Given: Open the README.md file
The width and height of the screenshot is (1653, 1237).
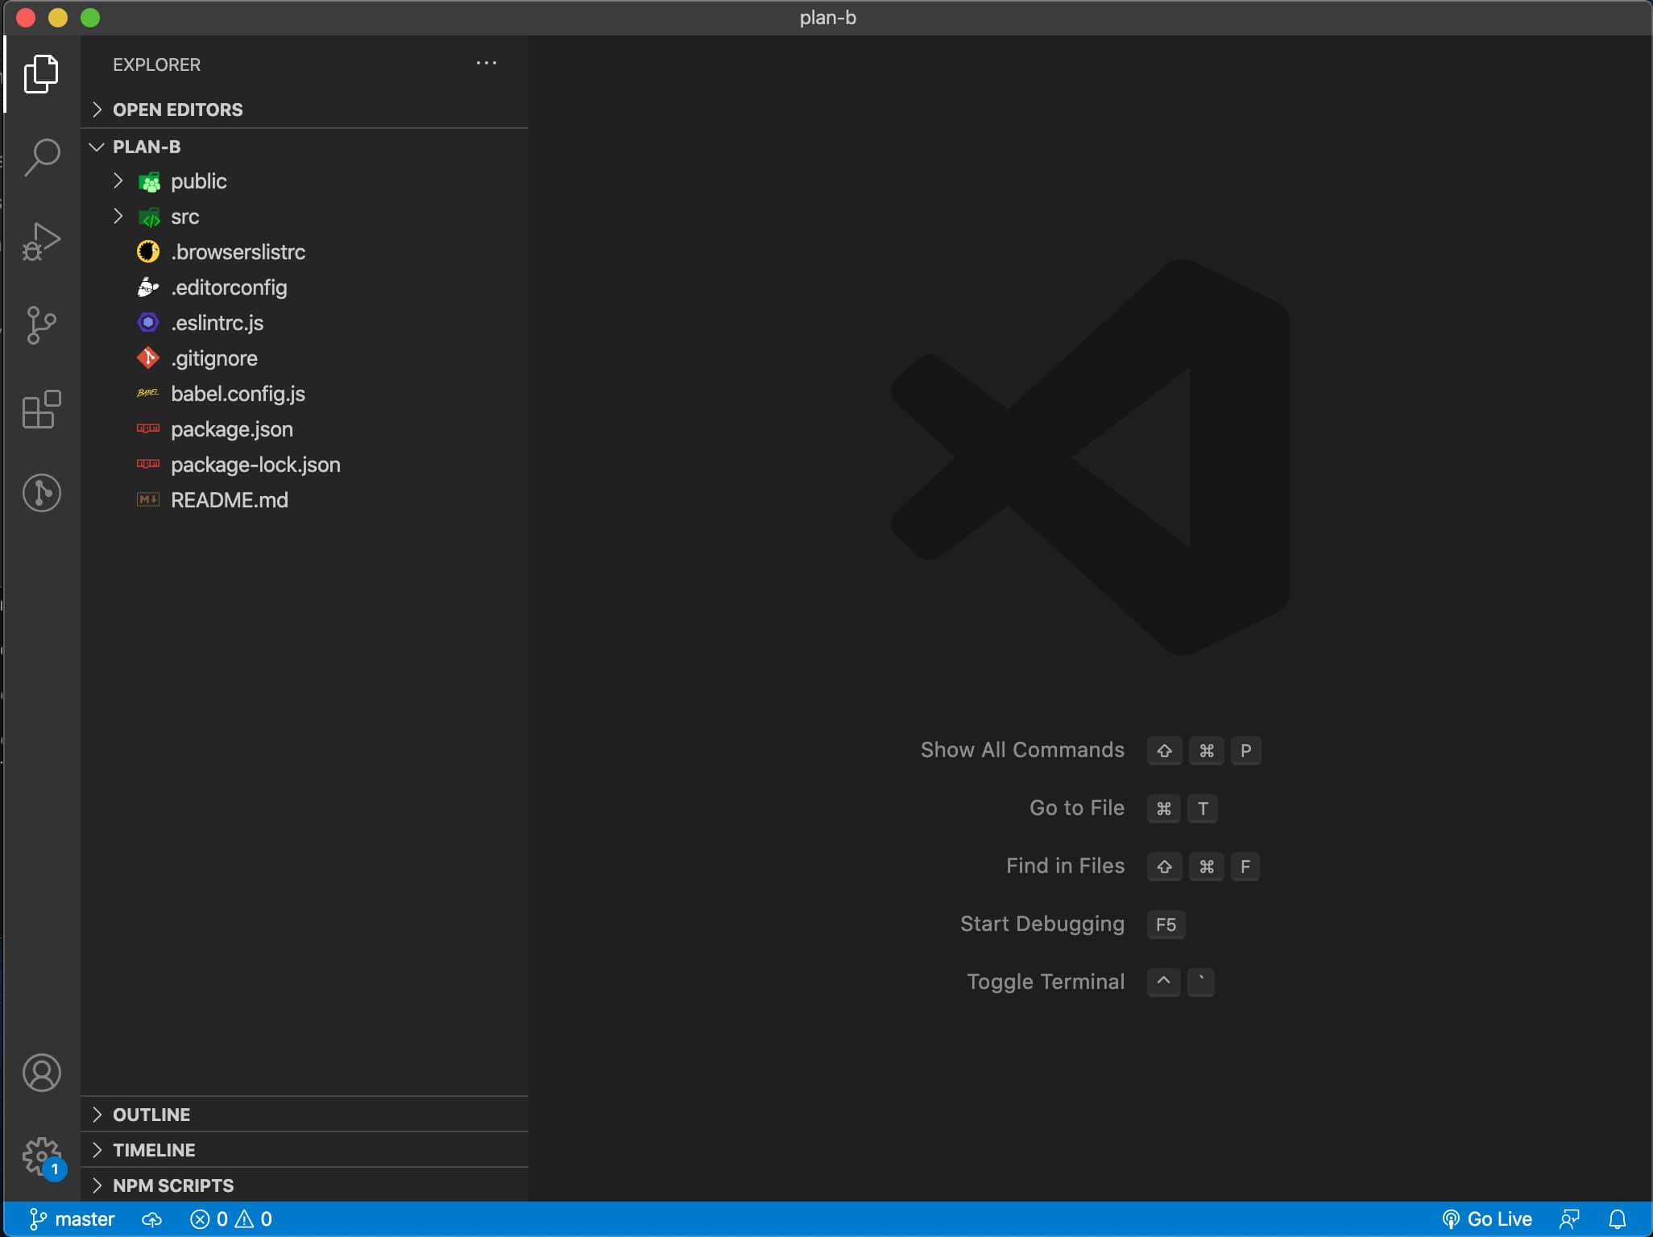Looking at the screenshot, I should 304,500.
